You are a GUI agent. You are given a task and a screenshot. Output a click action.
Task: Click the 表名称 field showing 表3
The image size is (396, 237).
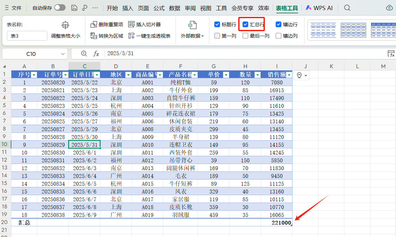tap(27, 36)
